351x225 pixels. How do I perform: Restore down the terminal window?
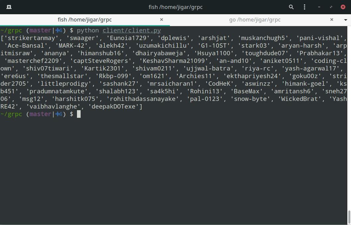click(331, 7)
